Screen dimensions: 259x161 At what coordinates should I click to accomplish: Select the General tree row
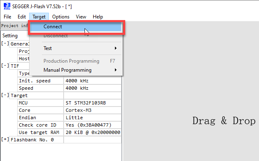19,44
